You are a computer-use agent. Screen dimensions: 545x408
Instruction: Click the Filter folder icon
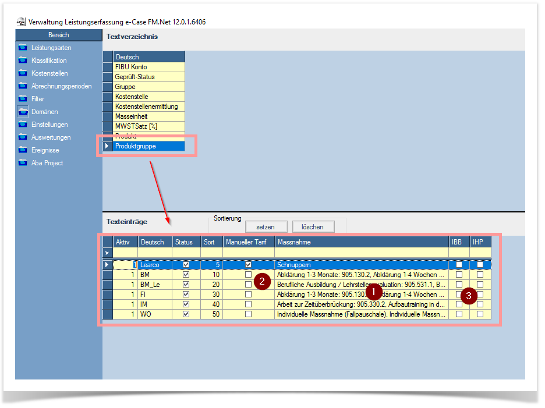click(23, 99)
